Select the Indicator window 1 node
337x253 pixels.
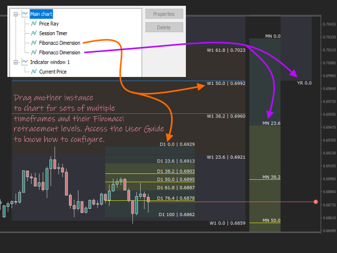(x=50, y=62)
